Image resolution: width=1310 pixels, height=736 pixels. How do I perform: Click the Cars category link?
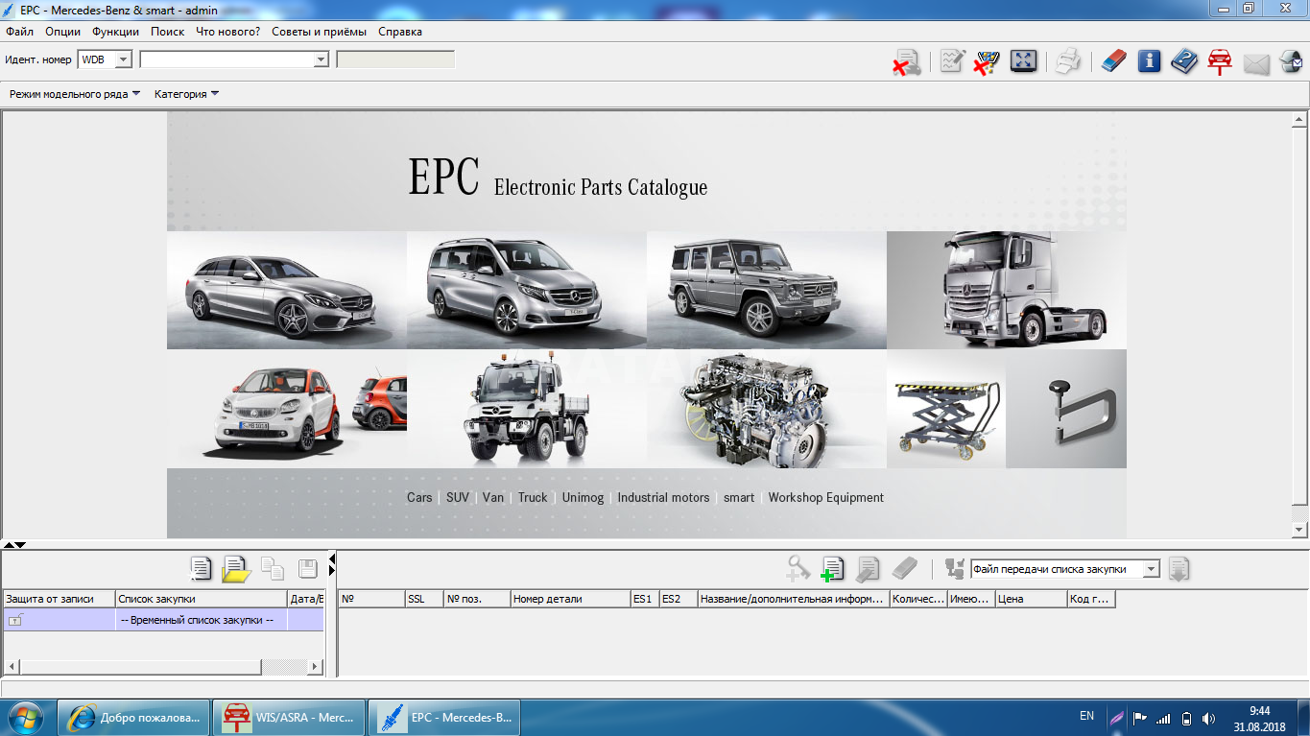coord(419,497)
